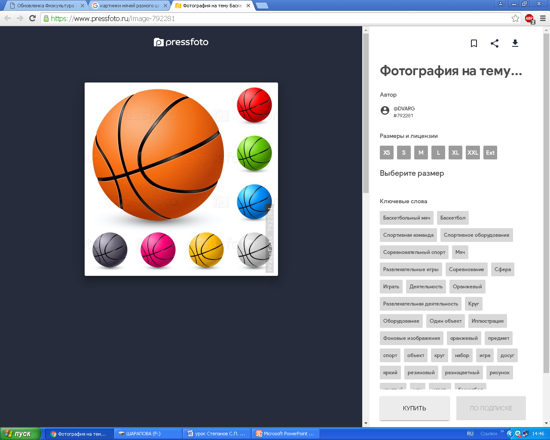Click the download icon above the photo title
The width and height of the screenshot is (550, 440).
click(x=515, y=43)
